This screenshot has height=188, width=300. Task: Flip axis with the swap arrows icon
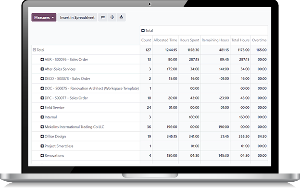103,17
